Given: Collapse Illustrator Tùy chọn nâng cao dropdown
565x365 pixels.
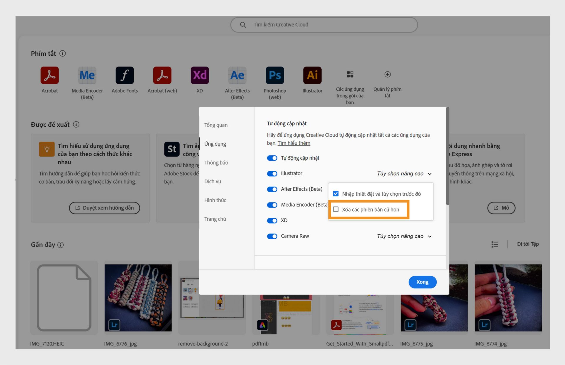Looking at the screenshot, I should click(404, 174).
